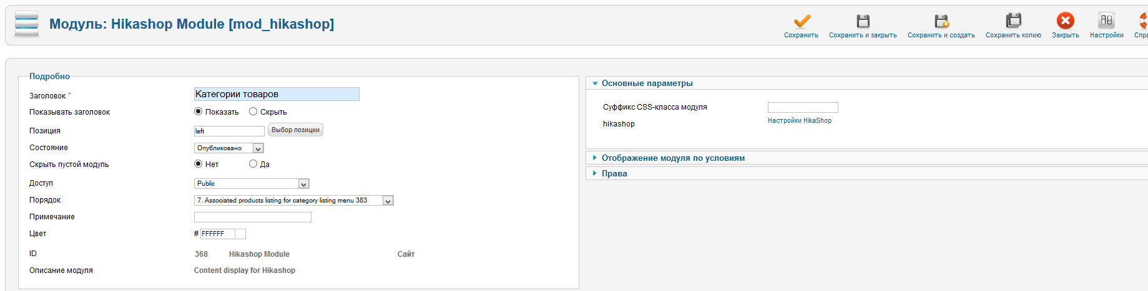Click the Заголовок field with Категории товаров

pos(277,94)
